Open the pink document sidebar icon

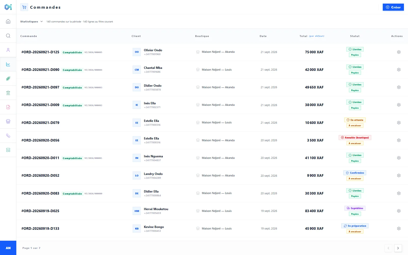pos(8,107)
